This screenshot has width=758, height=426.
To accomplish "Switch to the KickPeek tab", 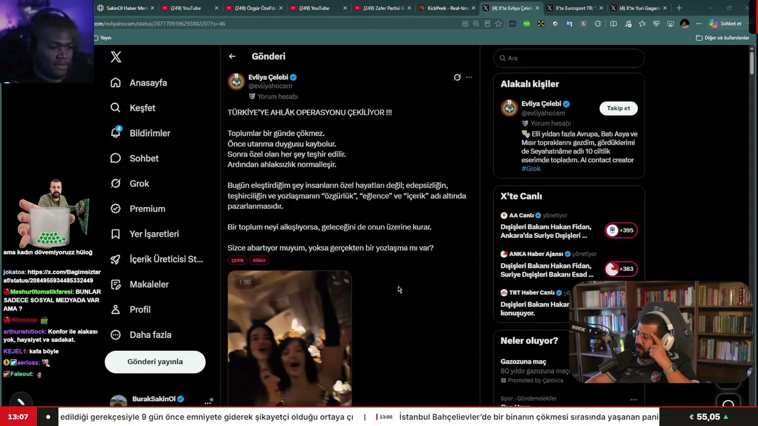I will (x=448, y=8).
